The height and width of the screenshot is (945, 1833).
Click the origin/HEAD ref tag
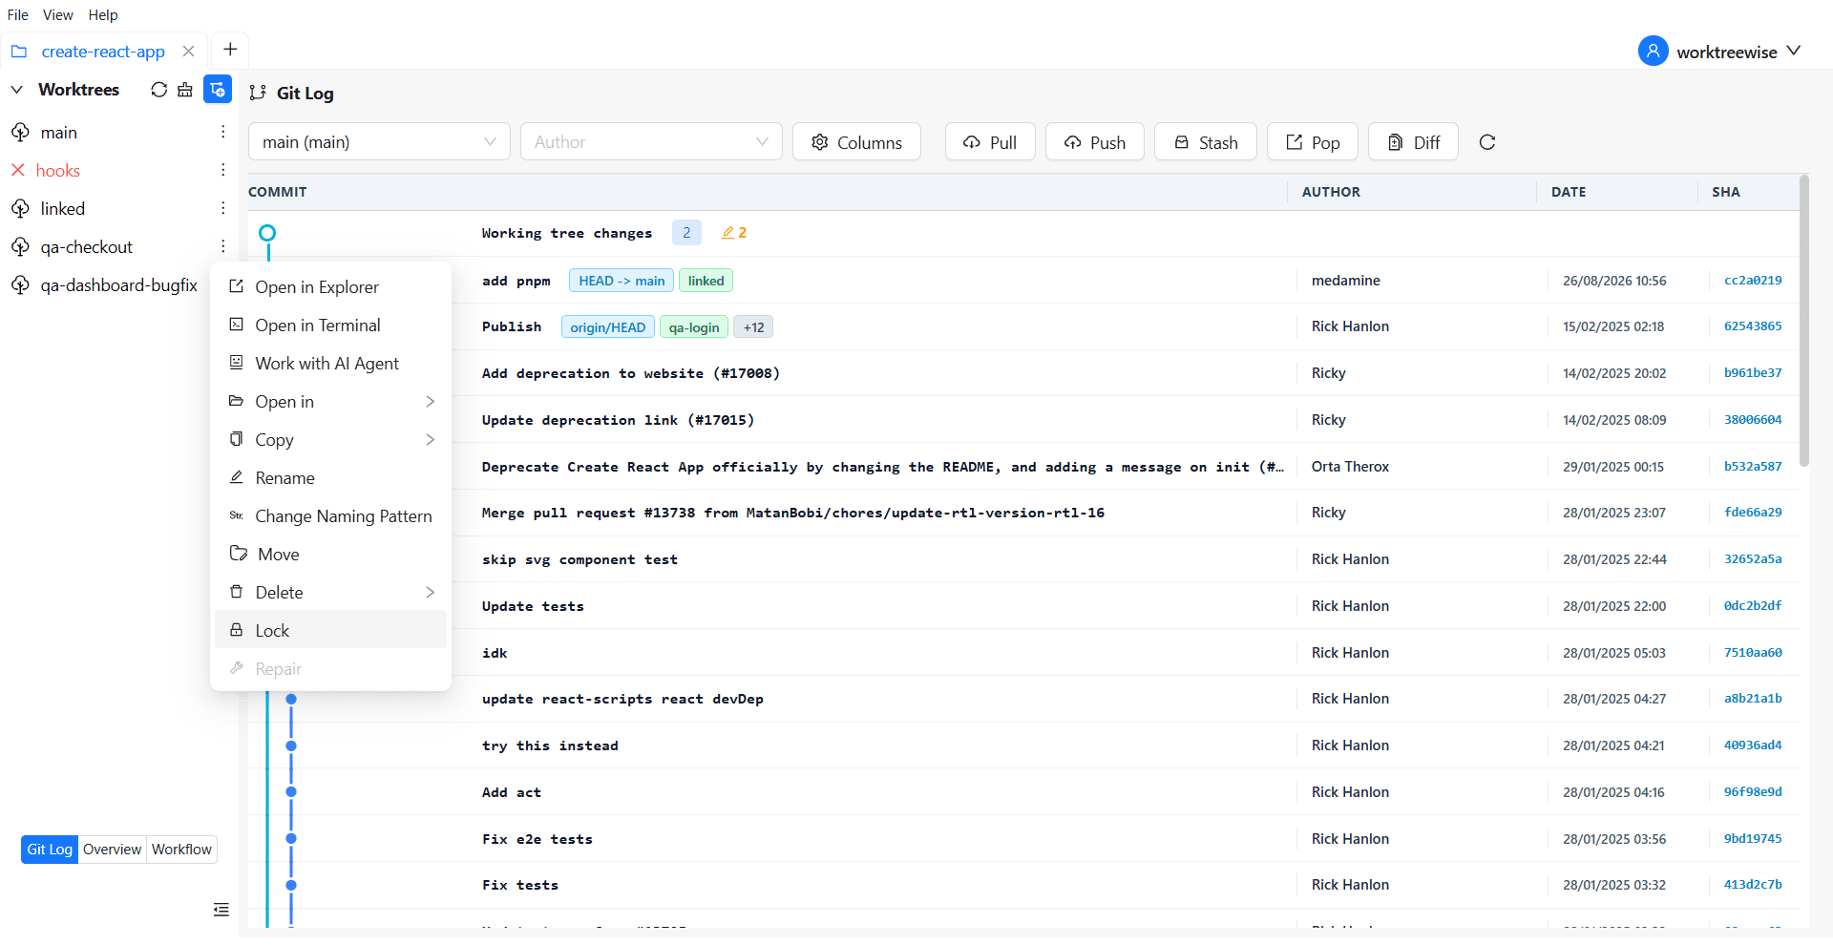click(x=608, y=327)
